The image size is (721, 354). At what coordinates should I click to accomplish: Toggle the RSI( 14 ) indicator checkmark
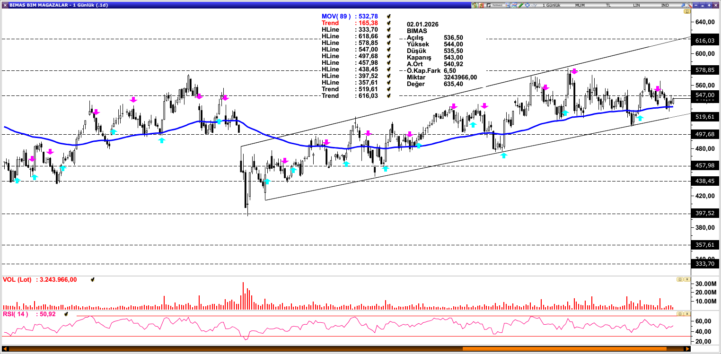pyautogui.click(x=67, y=314)
